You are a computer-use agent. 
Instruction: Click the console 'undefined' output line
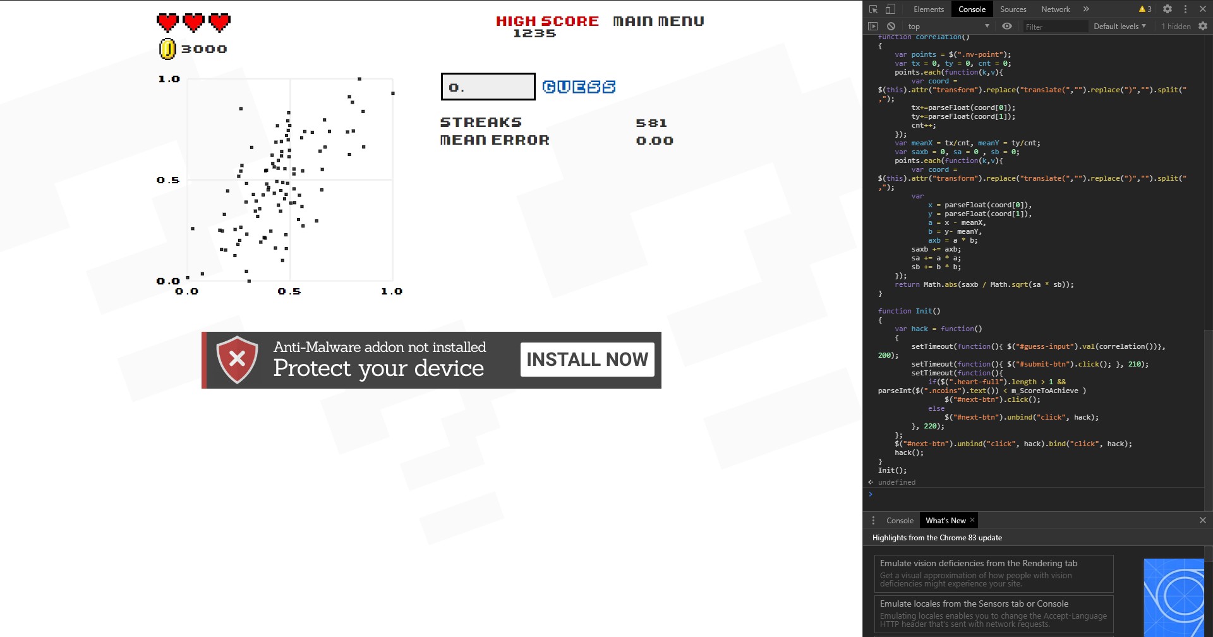(896, 482)
